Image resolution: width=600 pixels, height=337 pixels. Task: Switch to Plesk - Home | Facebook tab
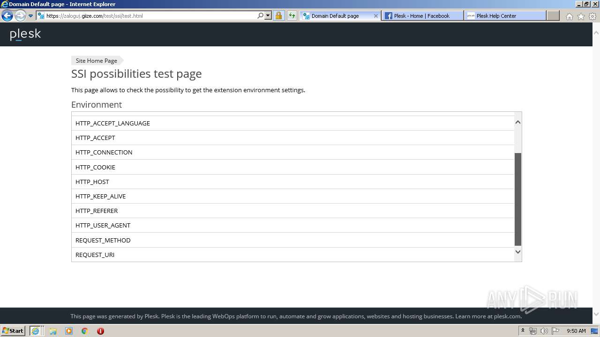(x=422, y=15)
